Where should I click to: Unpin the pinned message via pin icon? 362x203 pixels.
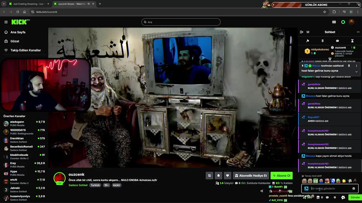[349, 66]
